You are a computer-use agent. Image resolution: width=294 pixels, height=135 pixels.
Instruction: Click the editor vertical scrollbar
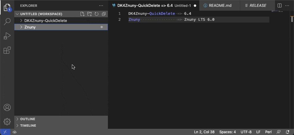point(292,19)
